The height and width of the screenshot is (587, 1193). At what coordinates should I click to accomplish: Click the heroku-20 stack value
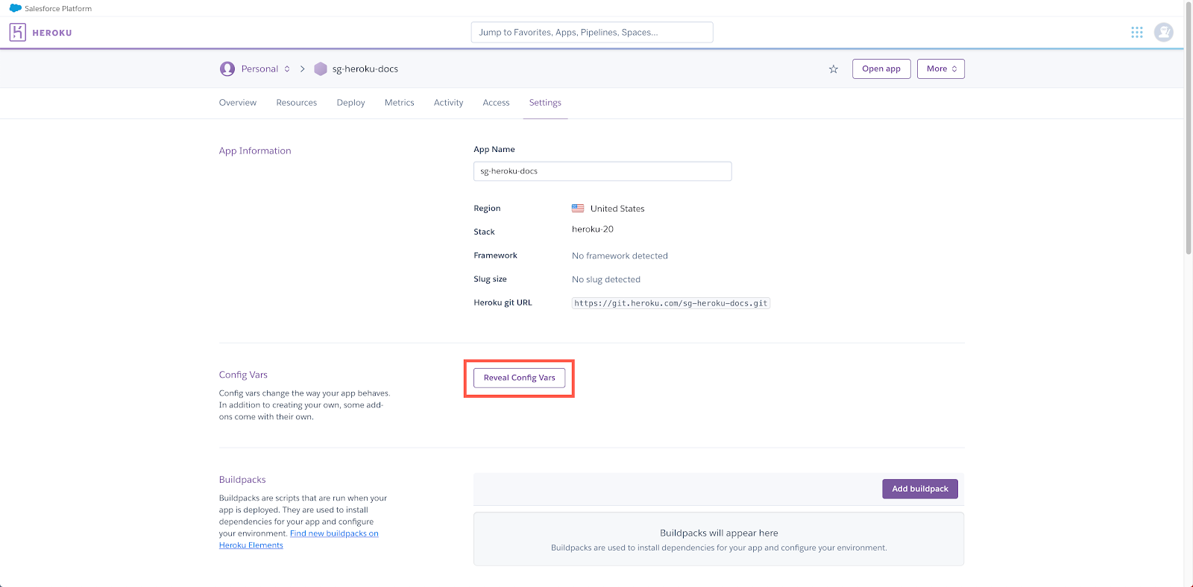593,229
